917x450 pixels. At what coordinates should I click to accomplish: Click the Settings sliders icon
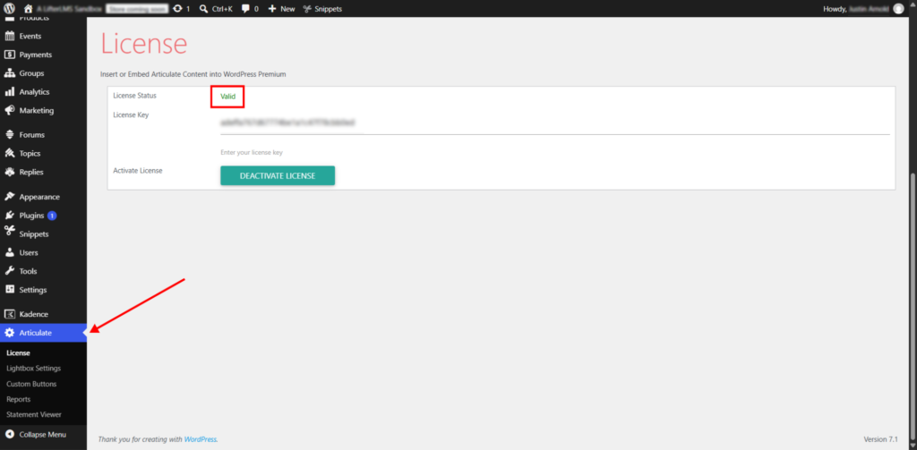[x=9, y=290]
